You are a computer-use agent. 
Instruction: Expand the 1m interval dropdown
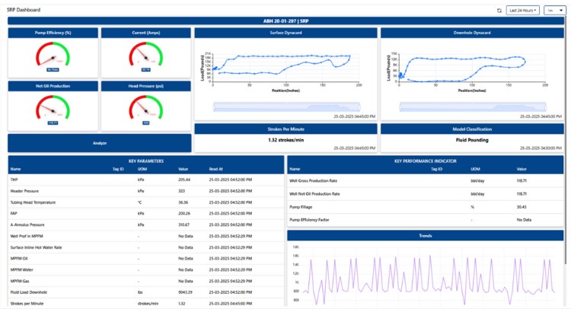tap(554, 11)
